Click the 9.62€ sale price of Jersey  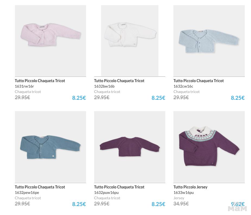[x=237, y=204]
